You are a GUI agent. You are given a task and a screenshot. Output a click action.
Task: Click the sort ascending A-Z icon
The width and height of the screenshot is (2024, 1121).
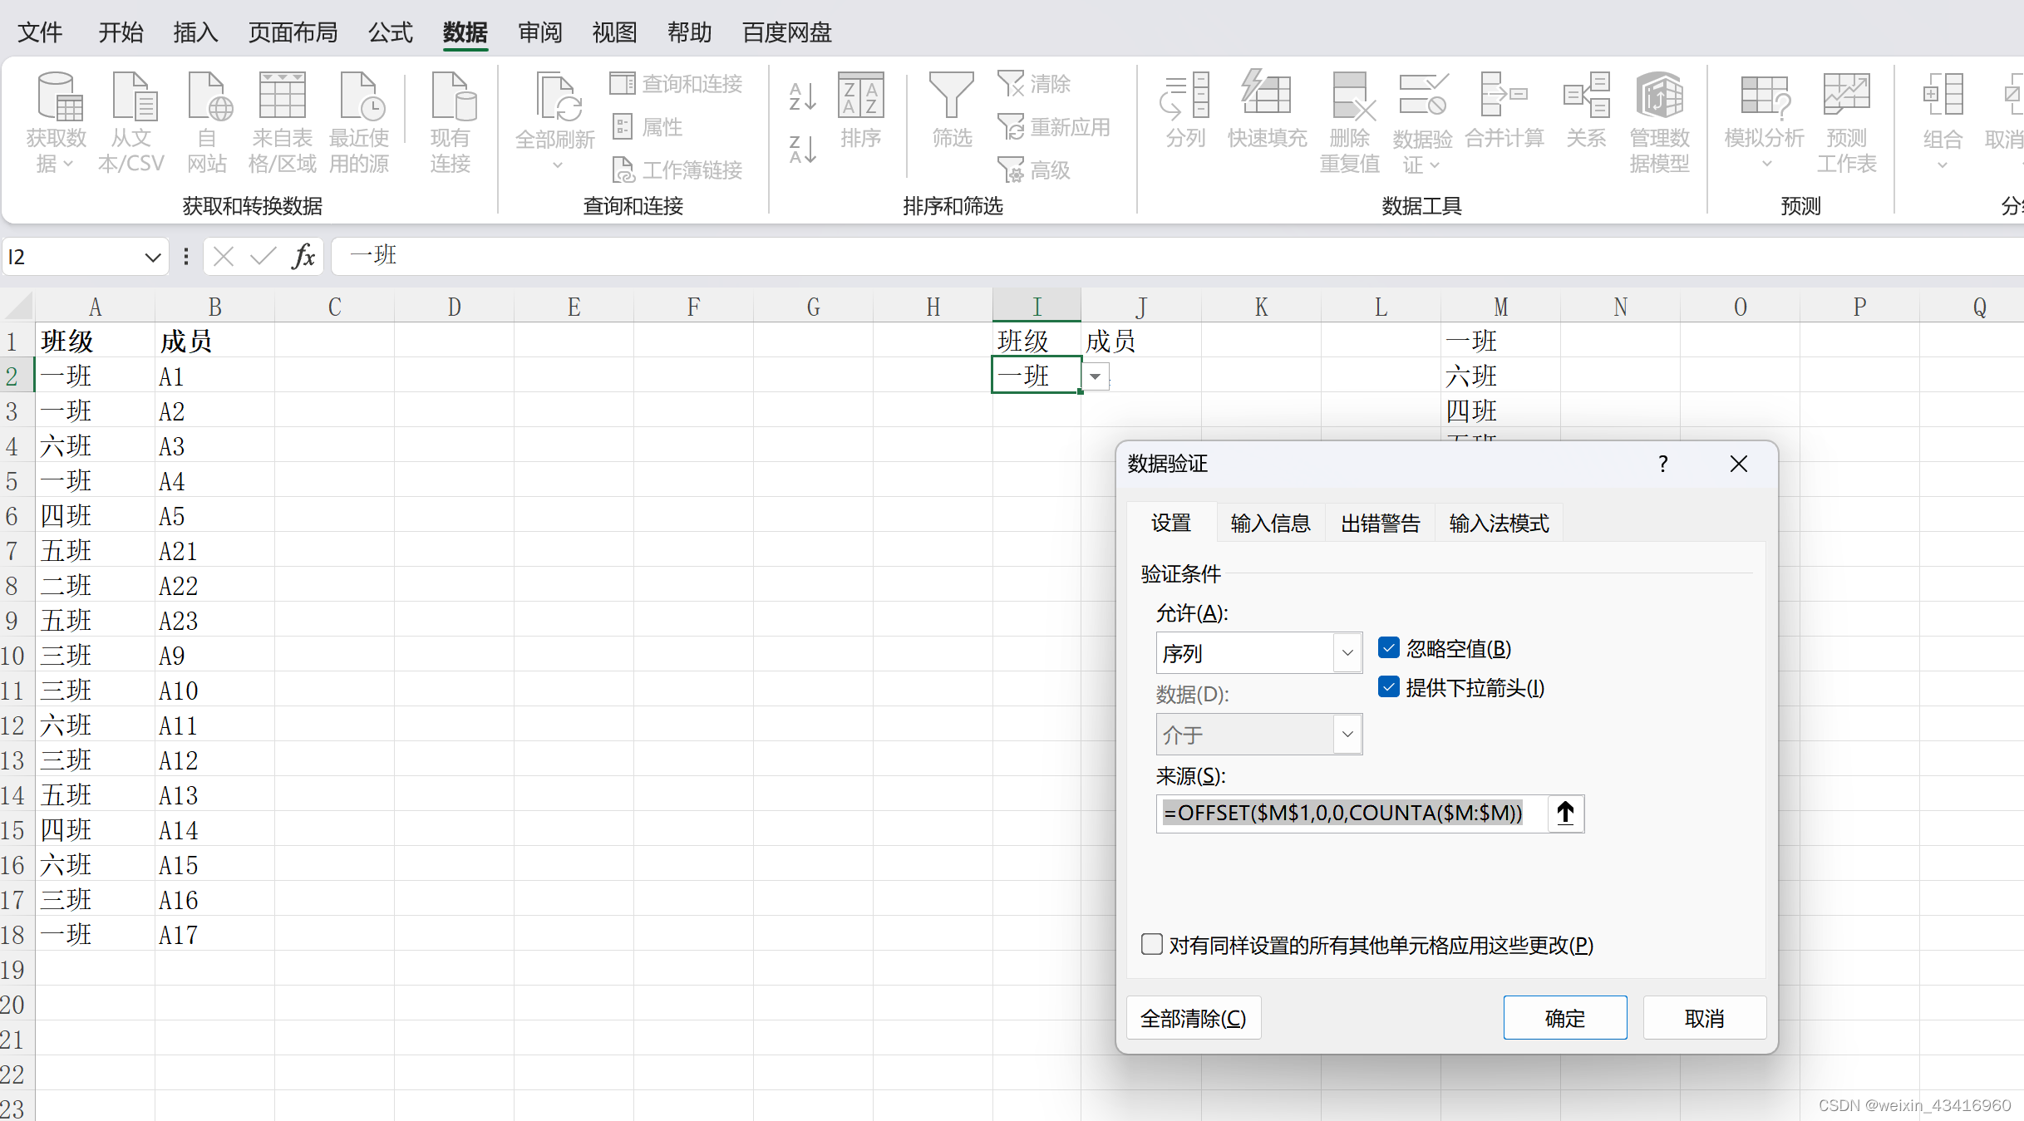802,96
